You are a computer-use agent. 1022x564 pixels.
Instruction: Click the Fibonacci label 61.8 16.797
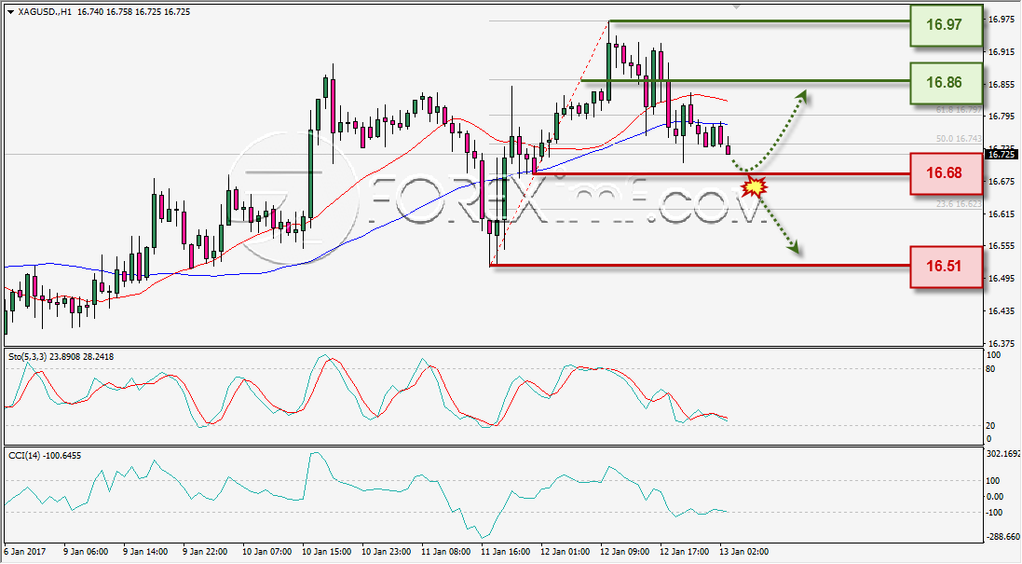(x=959, y=110)
